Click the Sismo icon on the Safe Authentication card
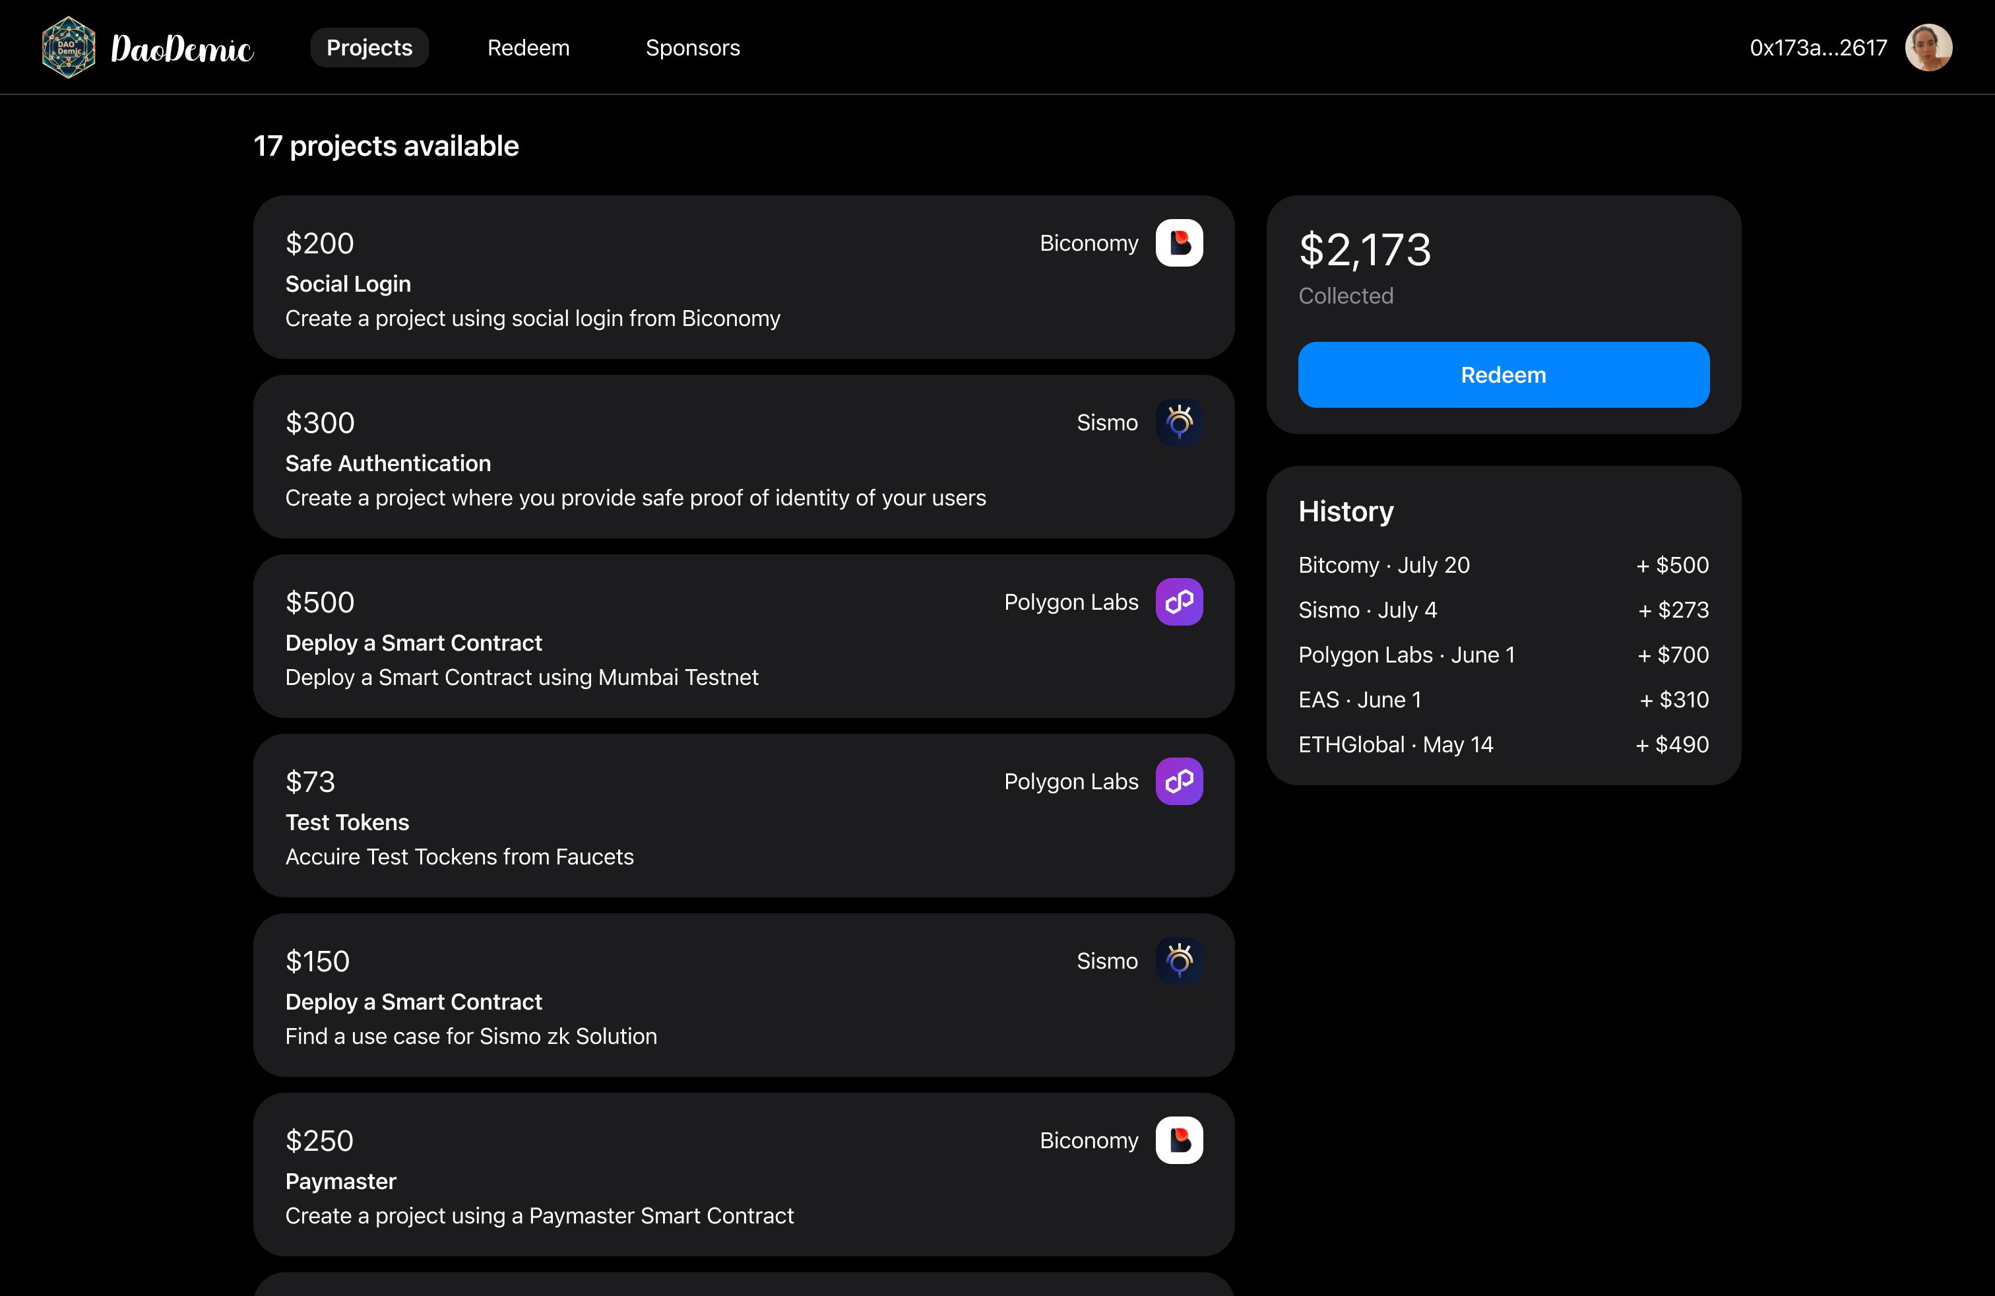Viewport: 1995px width, 1296px height. pos(1178,422)
